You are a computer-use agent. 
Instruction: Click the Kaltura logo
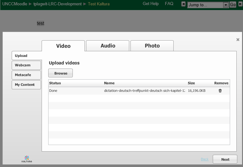pos(27,159)
